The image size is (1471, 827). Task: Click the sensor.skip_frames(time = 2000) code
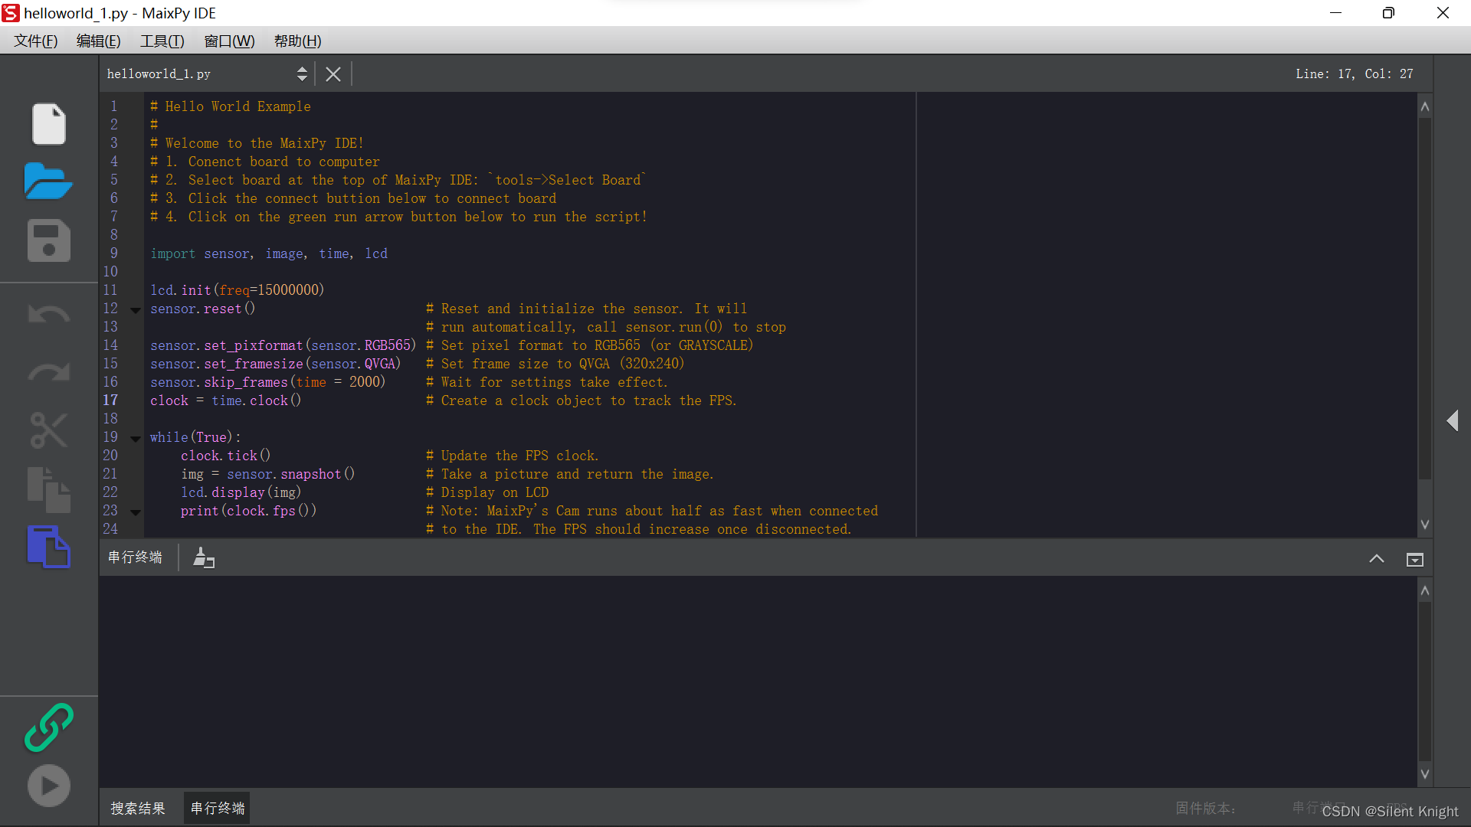268,382
